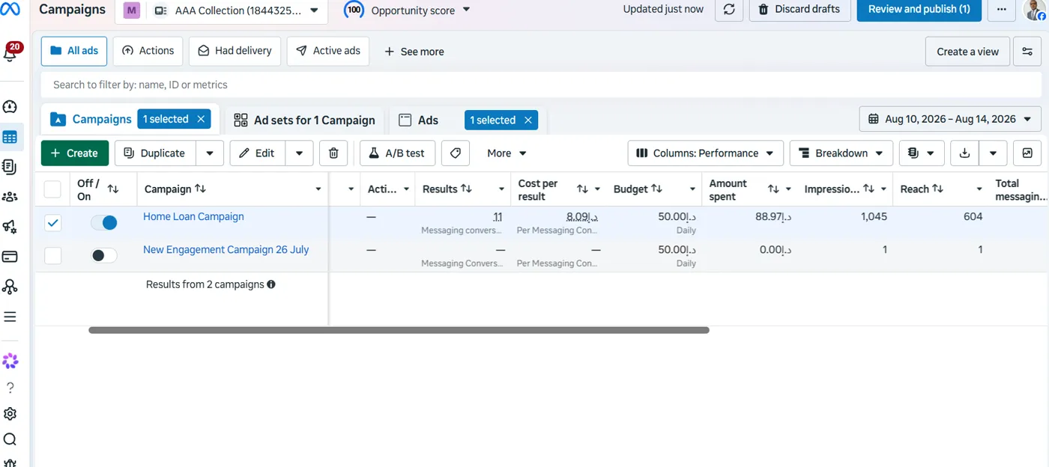Export table data with download icon
Image resolution: width=1049 pixels, height=467 pixels.
[x=965, y=153]
